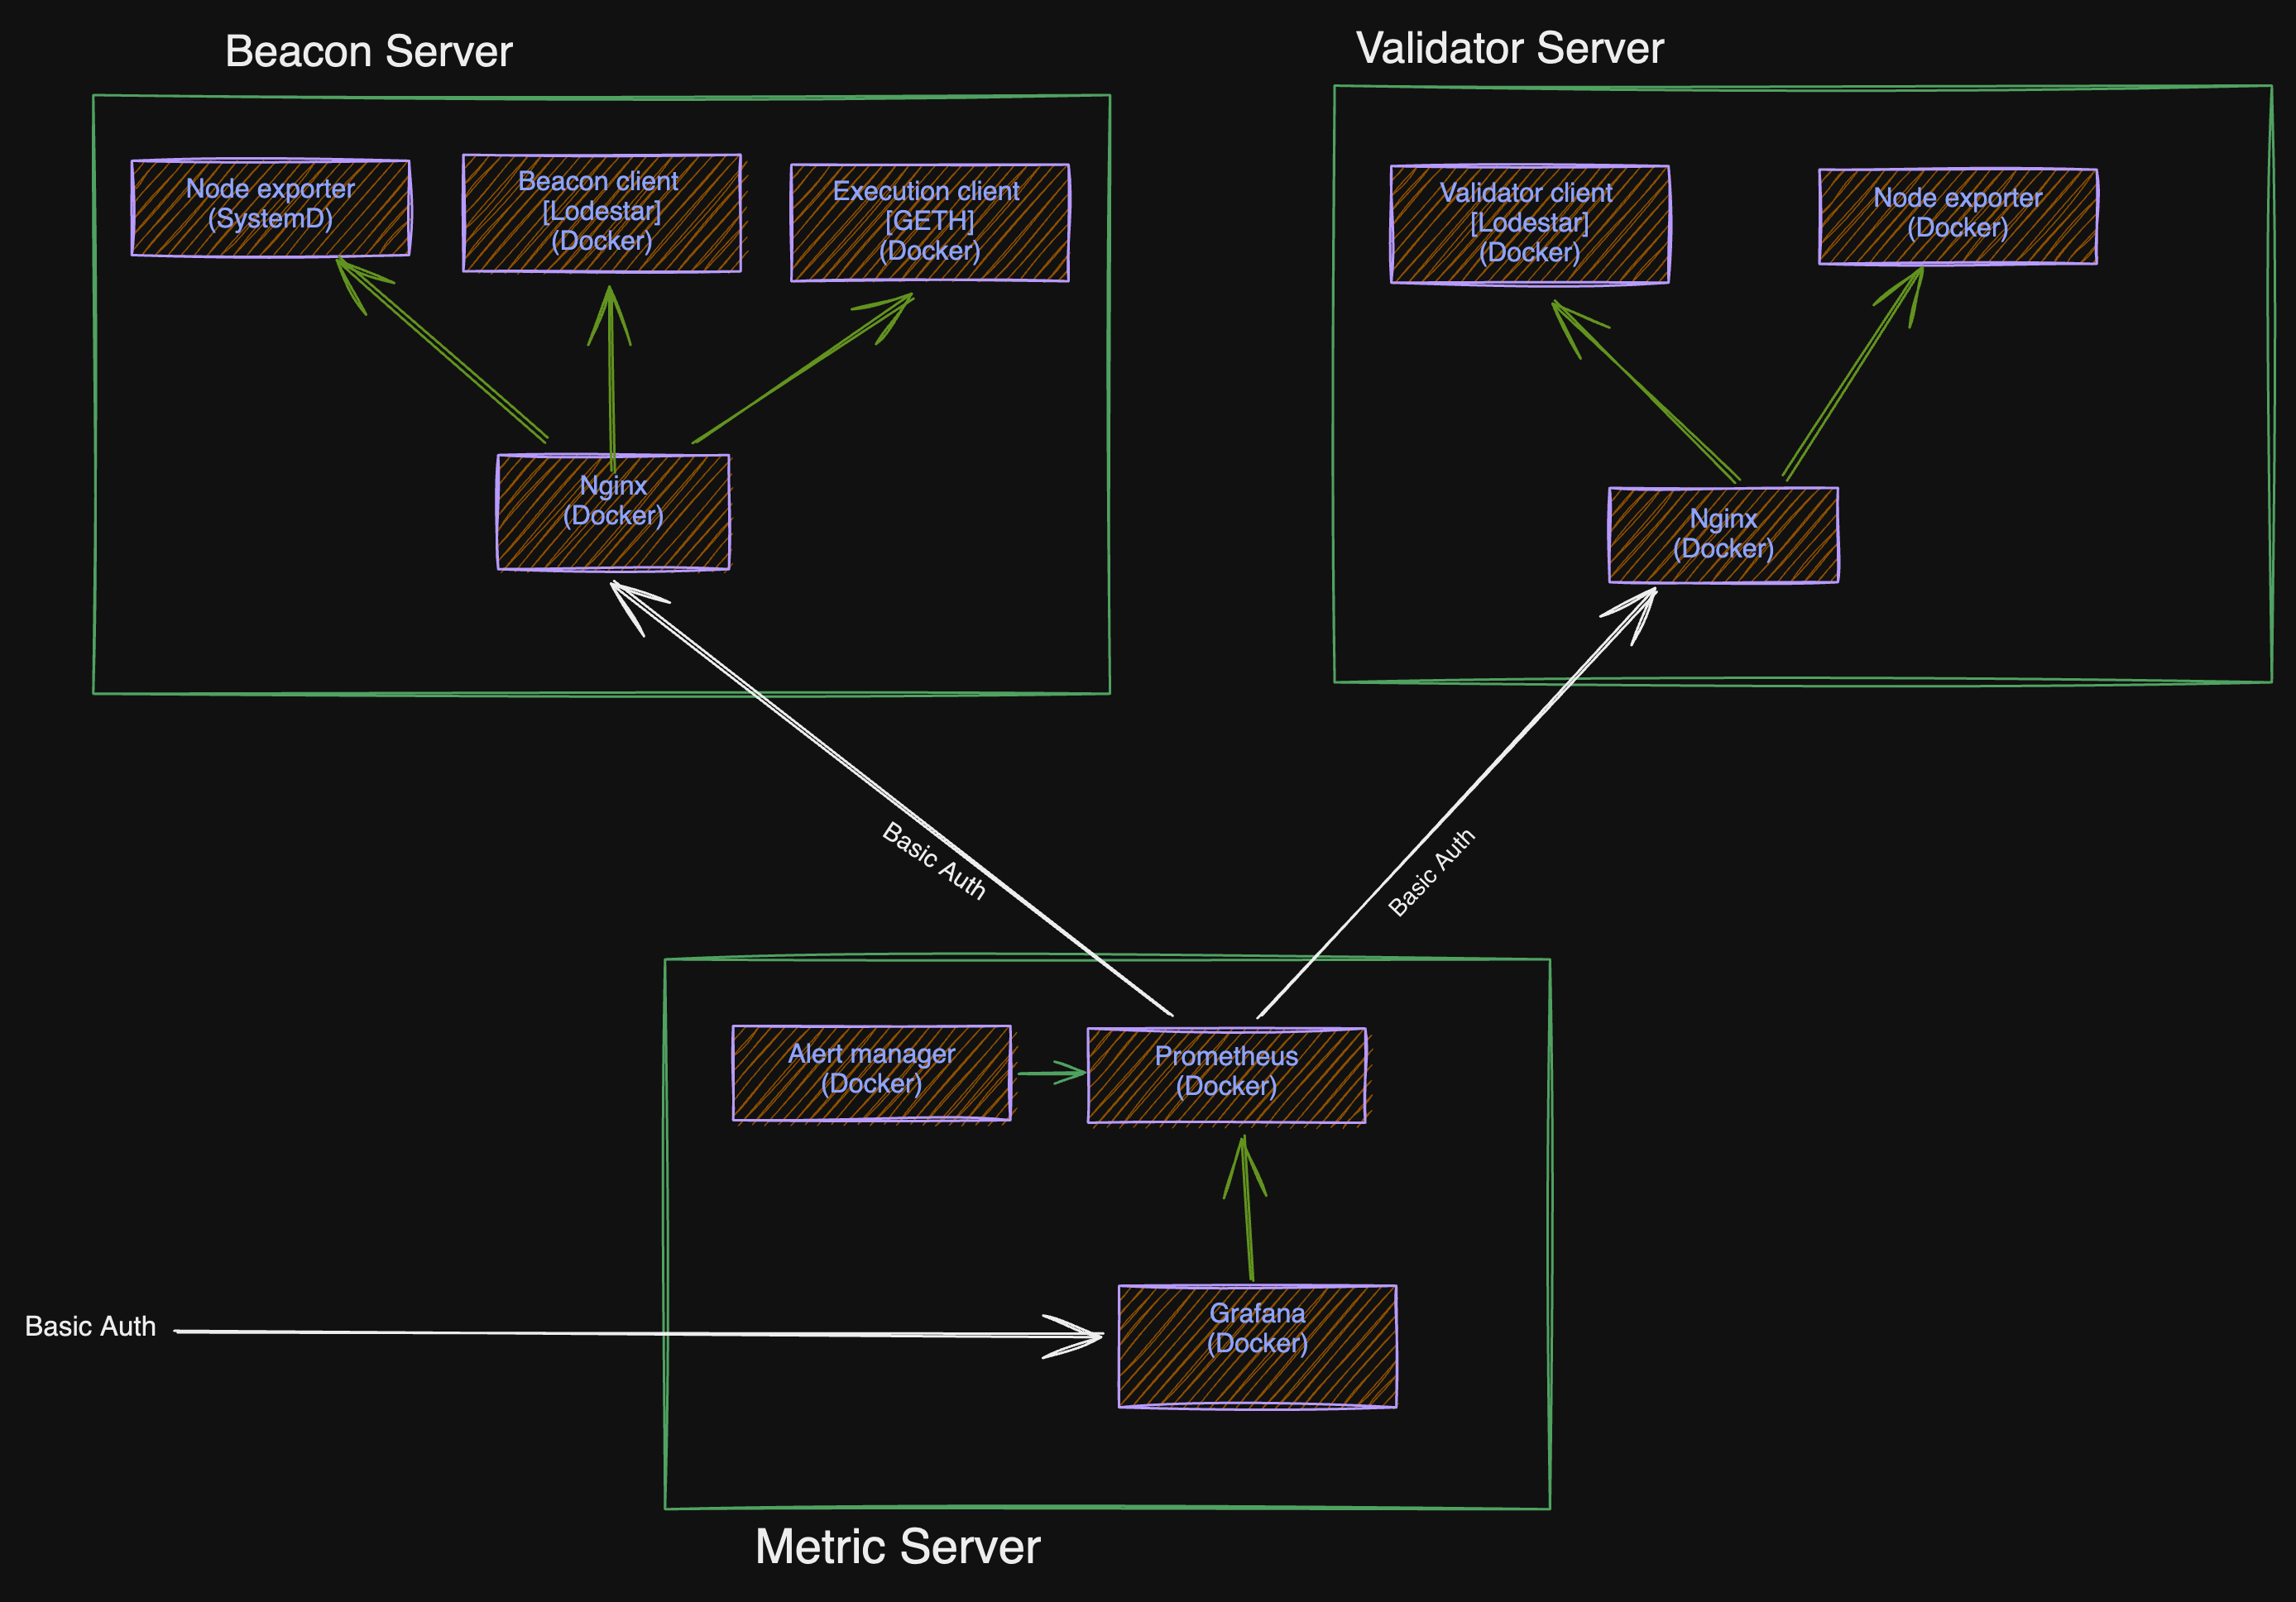Select the Execution client GETH box

pyautogui.click(x=929, y=222)
